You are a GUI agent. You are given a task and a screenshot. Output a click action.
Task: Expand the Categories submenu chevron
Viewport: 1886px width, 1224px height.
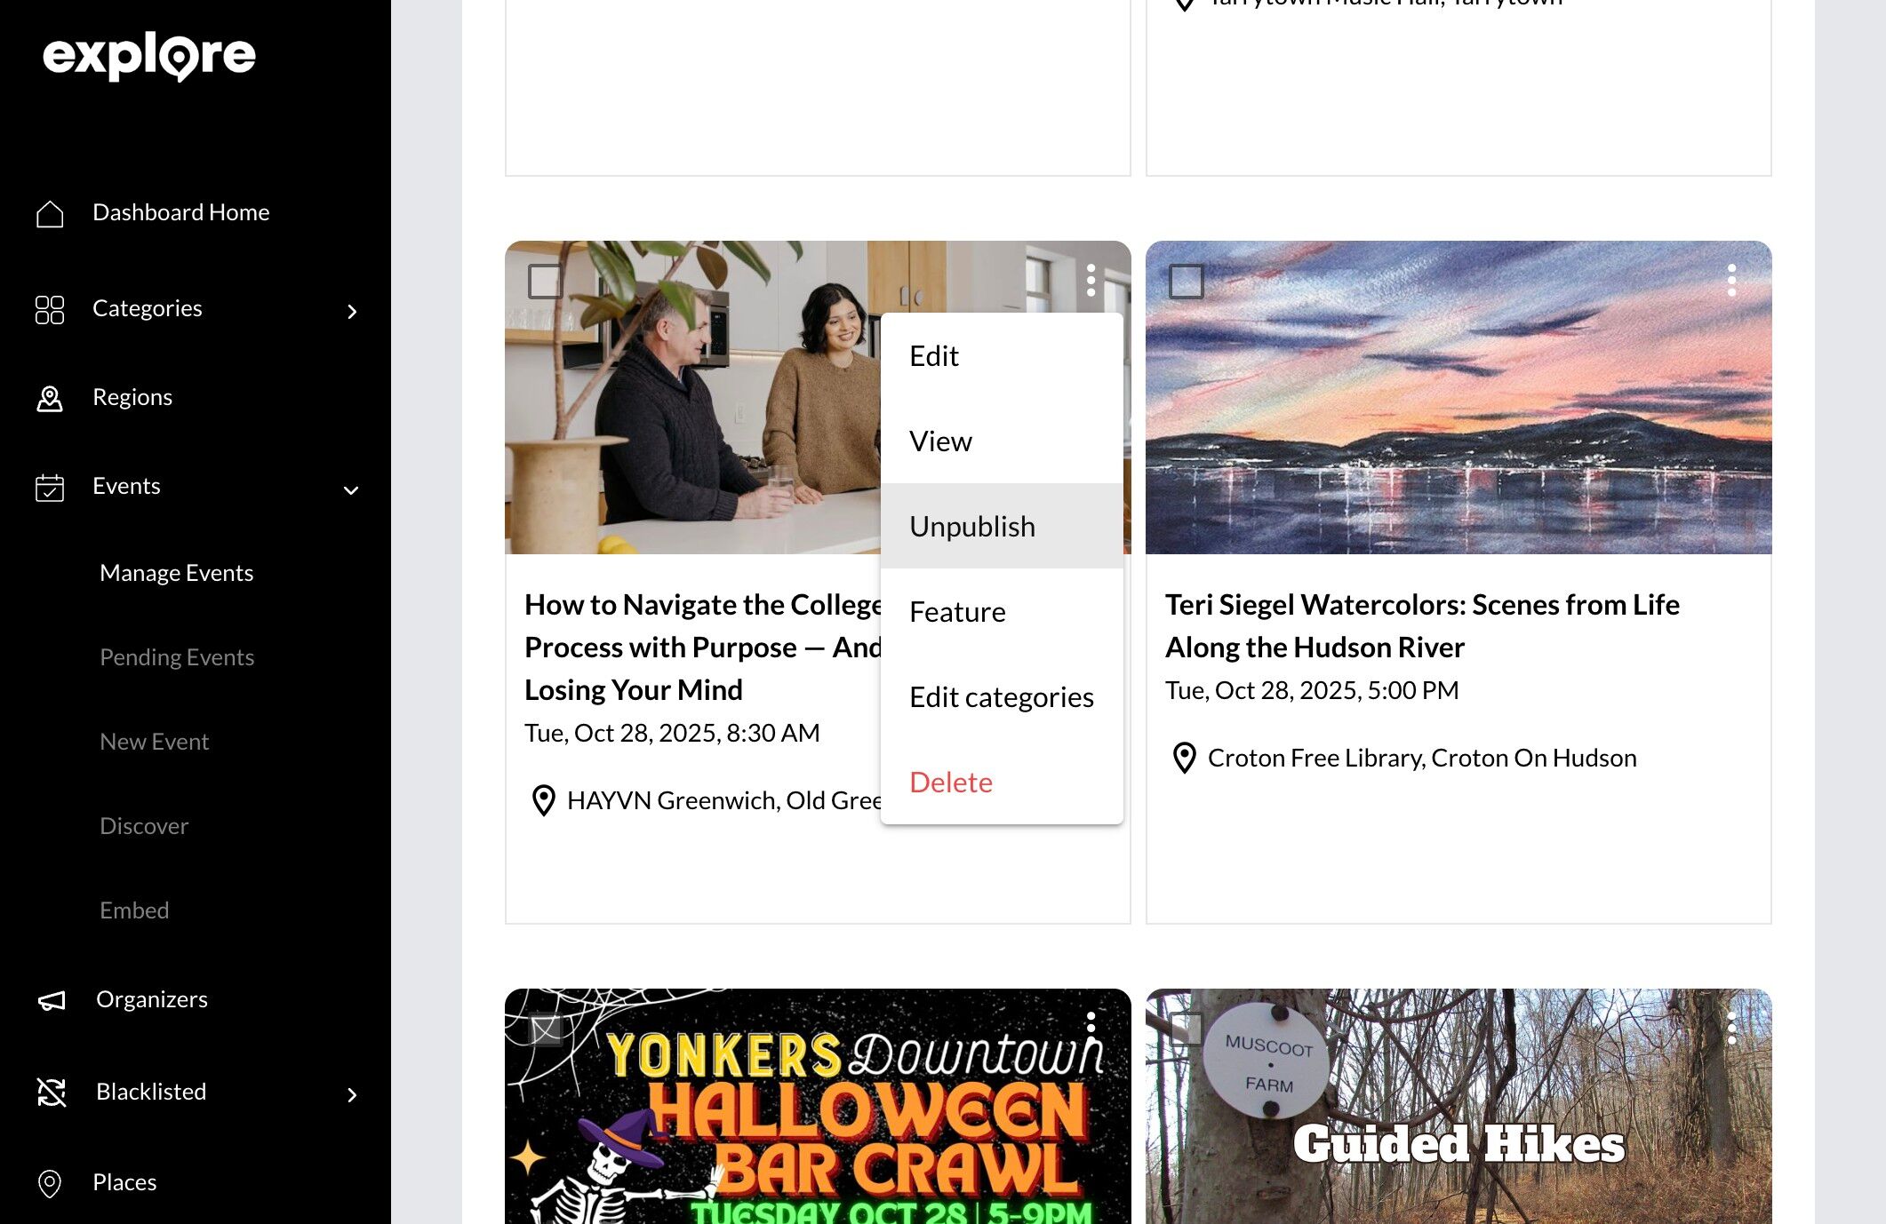coord(352,311)
